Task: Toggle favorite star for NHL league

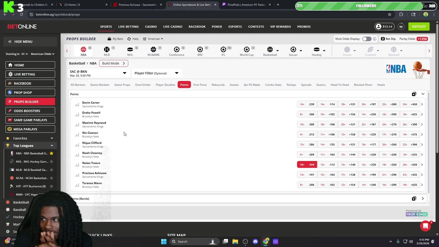Action: [51, 162]
